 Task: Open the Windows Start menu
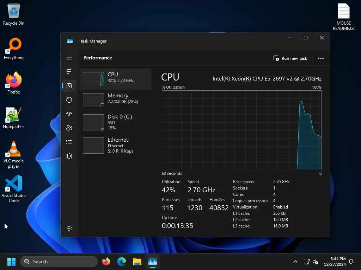pyautogui.click(x=11, y=262)
